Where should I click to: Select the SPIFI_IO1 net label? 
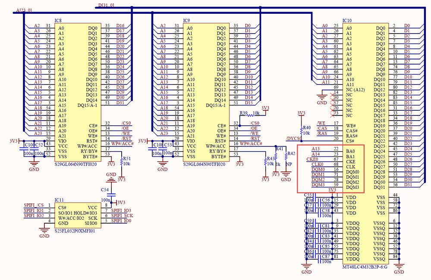tap(34, 211)
